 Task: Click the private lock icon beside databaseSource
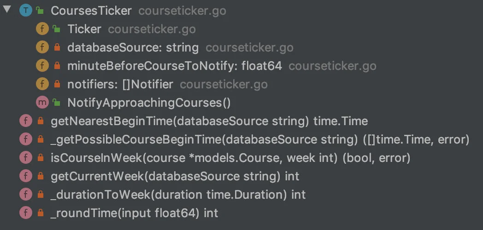[57, 47]
